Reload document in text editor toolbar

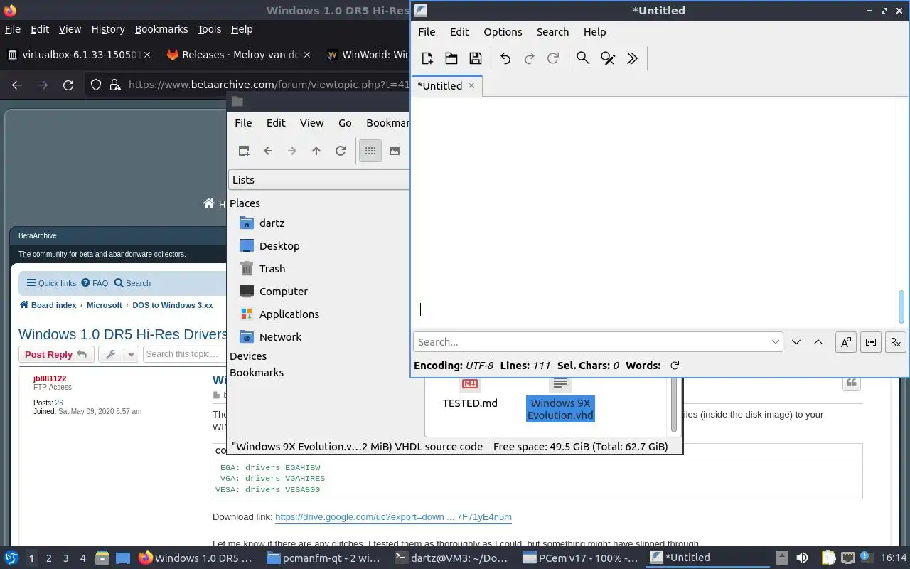553,58
